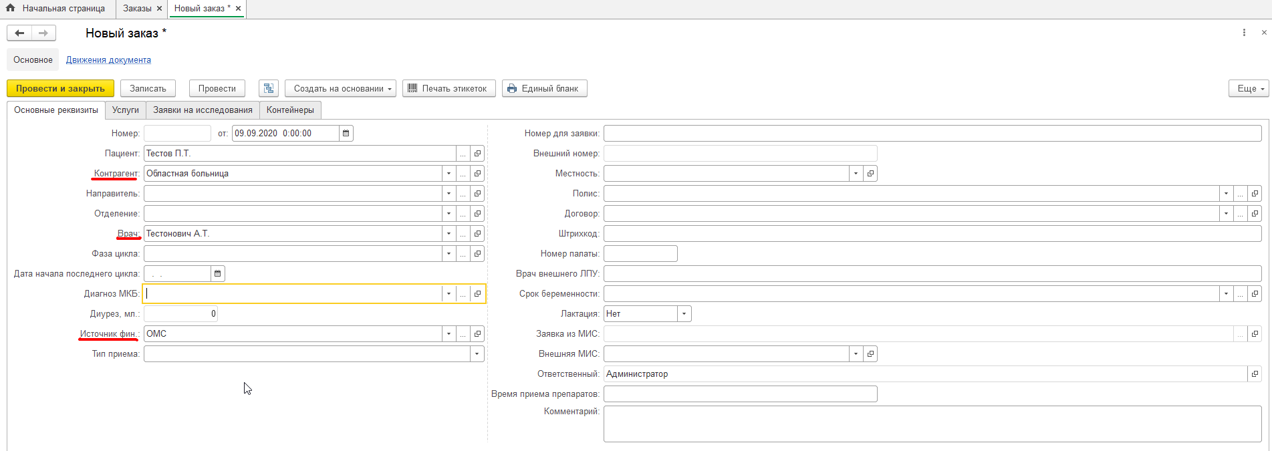Open Пациент record with open-form icon

[477, 154]
